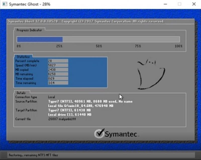Click the Speed value 5027
Image resolution: width=201 pixels, height=160 pixels.
58,65
